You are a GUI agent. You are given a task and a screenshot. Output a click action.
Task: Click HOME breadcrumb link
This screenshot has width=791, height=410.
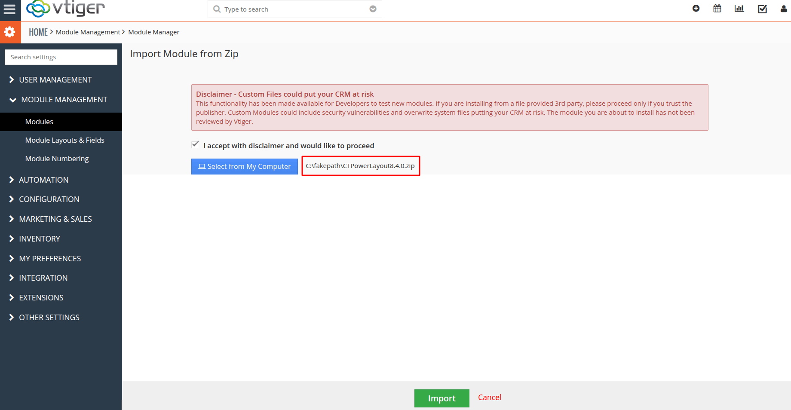38,32
